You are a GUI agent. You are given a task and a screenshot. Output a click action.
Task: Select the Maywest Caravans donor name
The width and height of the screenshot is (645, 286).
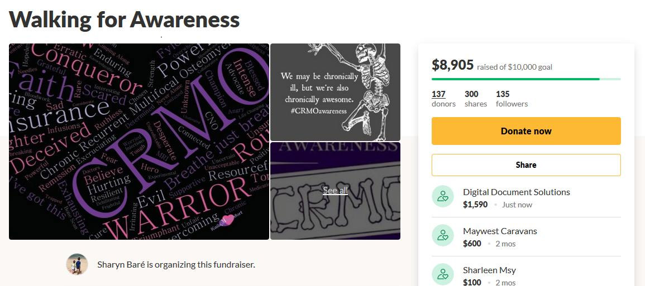500,231
